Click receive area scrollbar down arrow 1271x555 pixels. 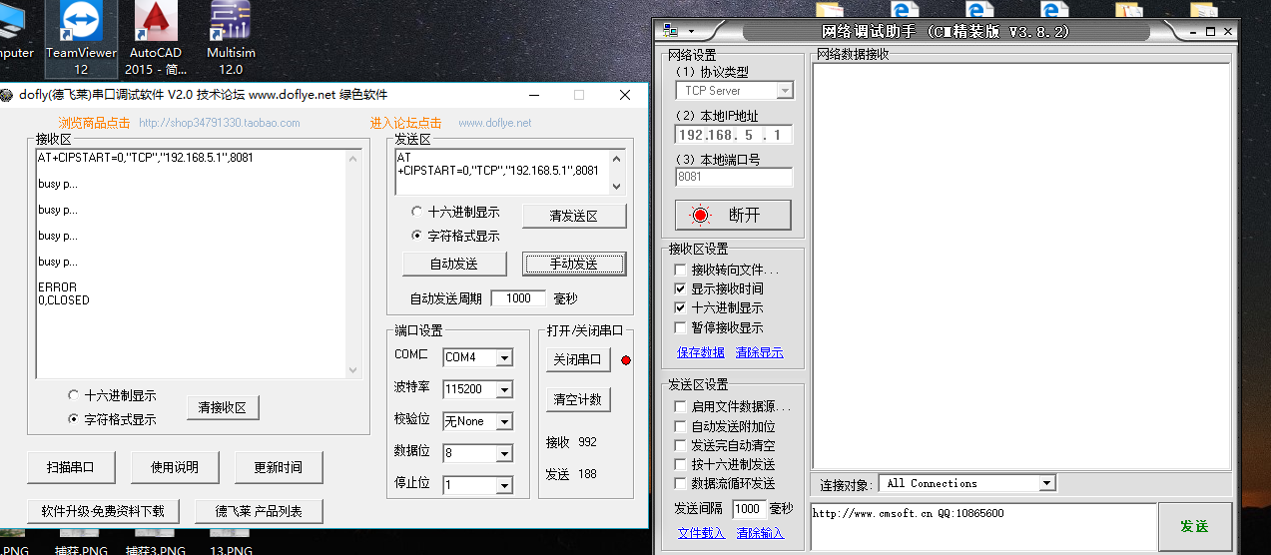tap(351, 370)
